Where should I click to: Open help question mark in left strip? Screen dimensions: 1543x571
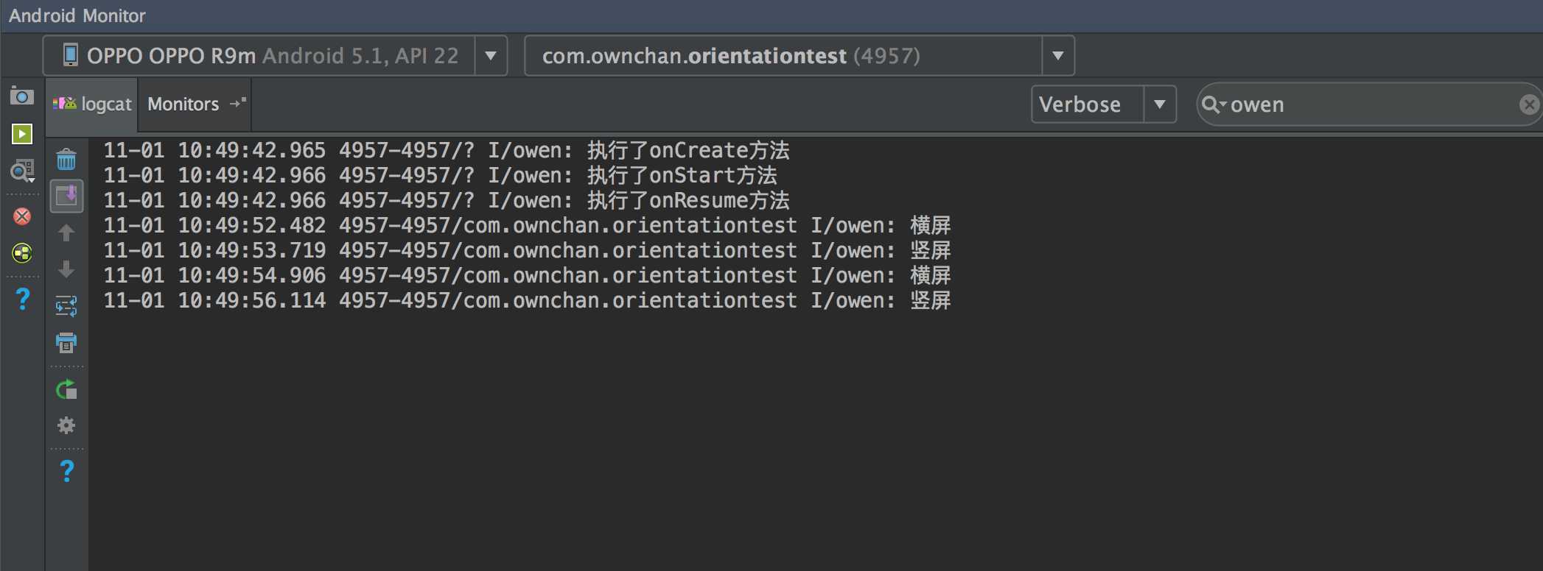pyautogui.click(x=23, y=298)
